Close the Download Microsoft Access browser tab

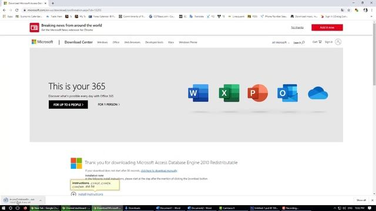pos(45,4)
